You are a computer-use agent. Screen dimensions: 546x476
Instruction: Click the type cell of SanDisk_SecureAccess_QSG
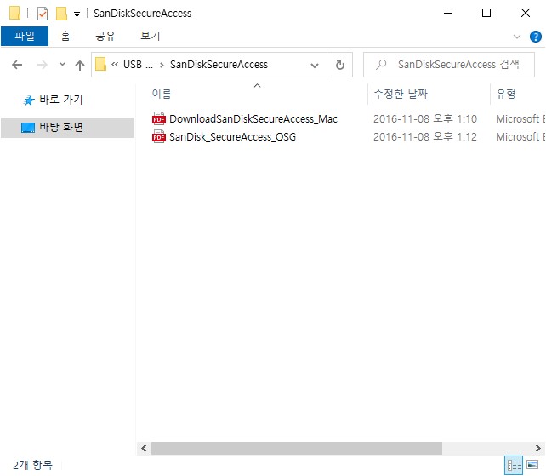[x=520, y=137]
